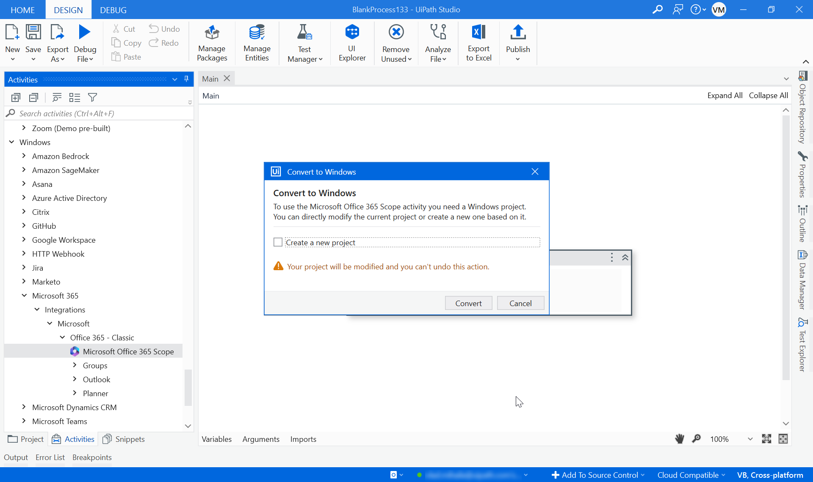The width and height of the screenshot is (813, 482).
Task: Open the Manage Entities tool
Action: 257,43
